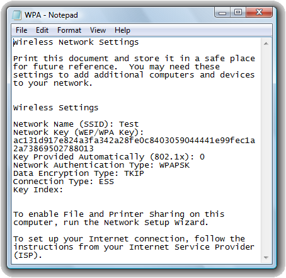Click on the Data Encryption Type TKIP line

(x=79, y=173)
